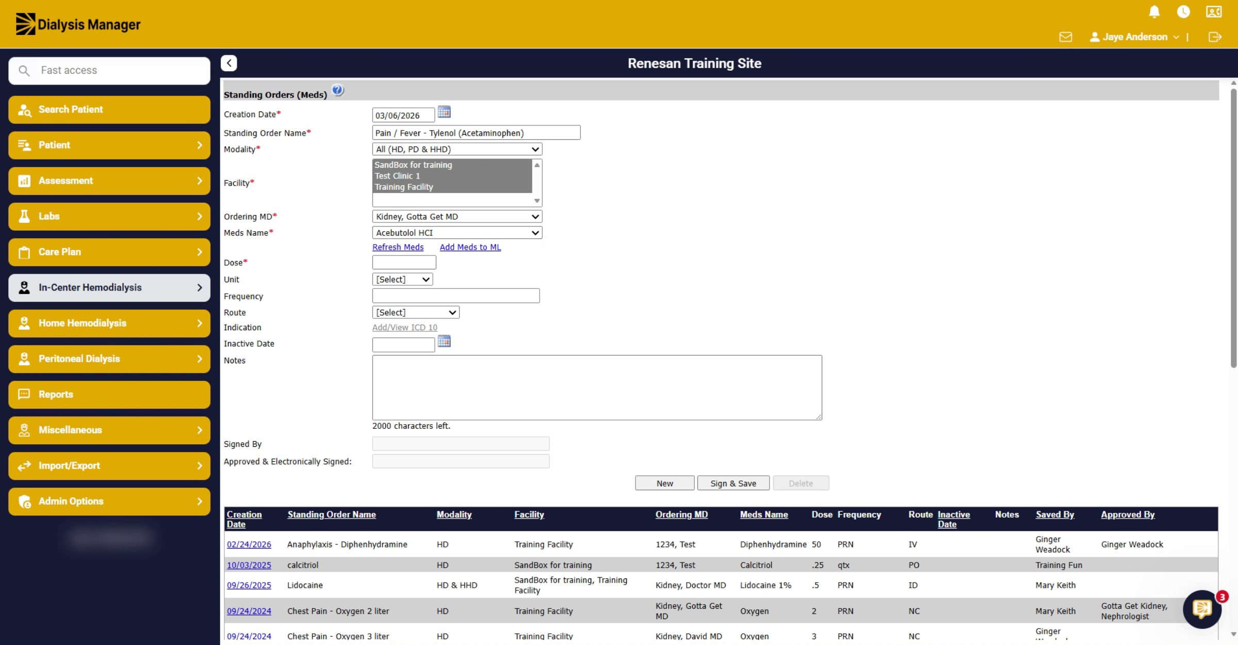Image resolution: width=1238 pixels, height=645 pixels.
Task: Open the chat support bubble icon
Action: tap(1202, 609)
